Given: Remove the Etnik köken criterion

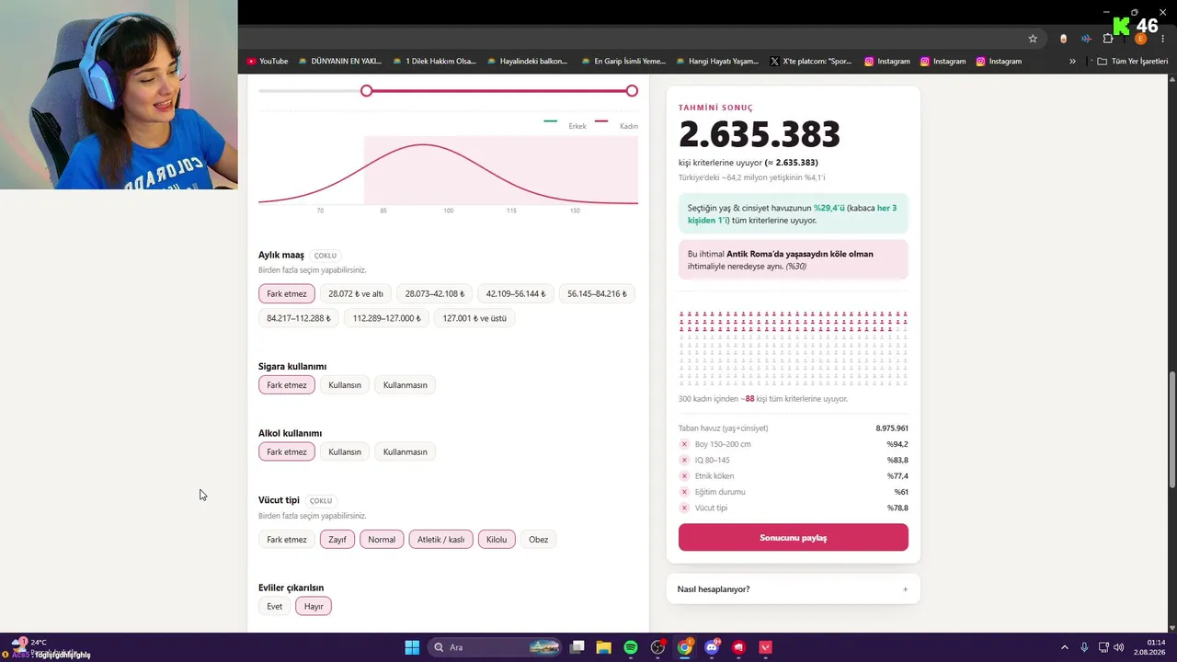Looking at the screenshot, I should pyautogui.click(x=684, y=476).
